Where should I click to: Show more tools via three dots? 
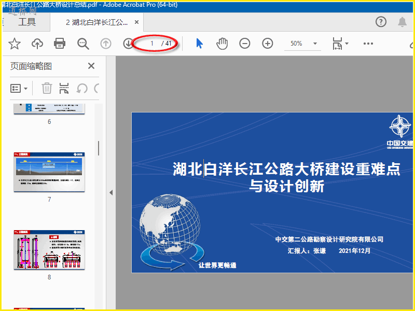368,44
